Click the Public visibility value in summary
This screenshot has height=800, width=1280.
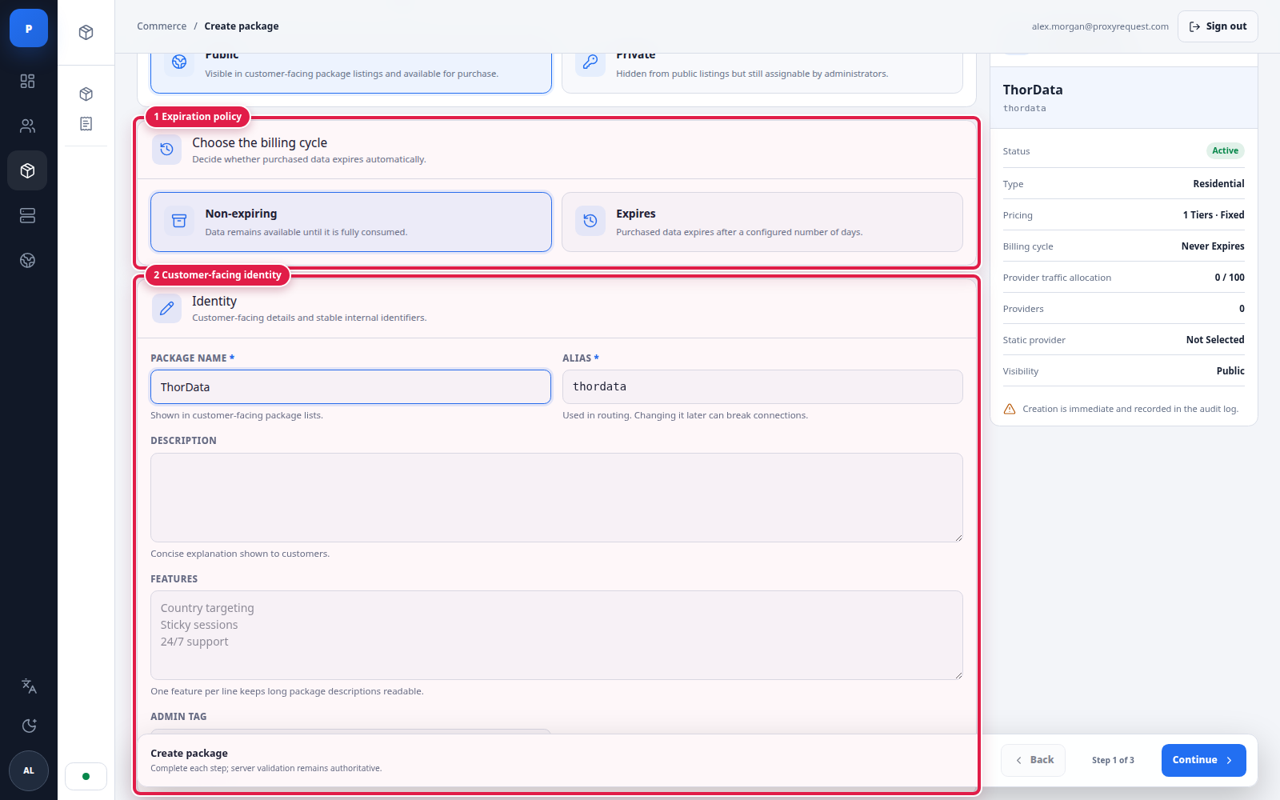[1230, 371]
